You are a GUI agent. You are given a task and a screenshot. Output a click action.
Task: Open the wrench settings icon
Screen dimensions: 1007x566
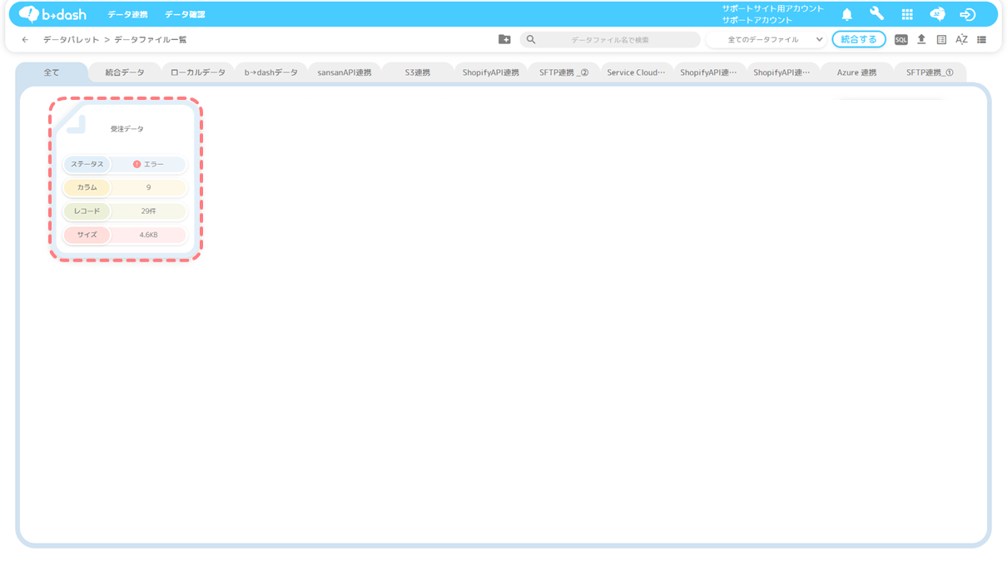pos(876,14)
